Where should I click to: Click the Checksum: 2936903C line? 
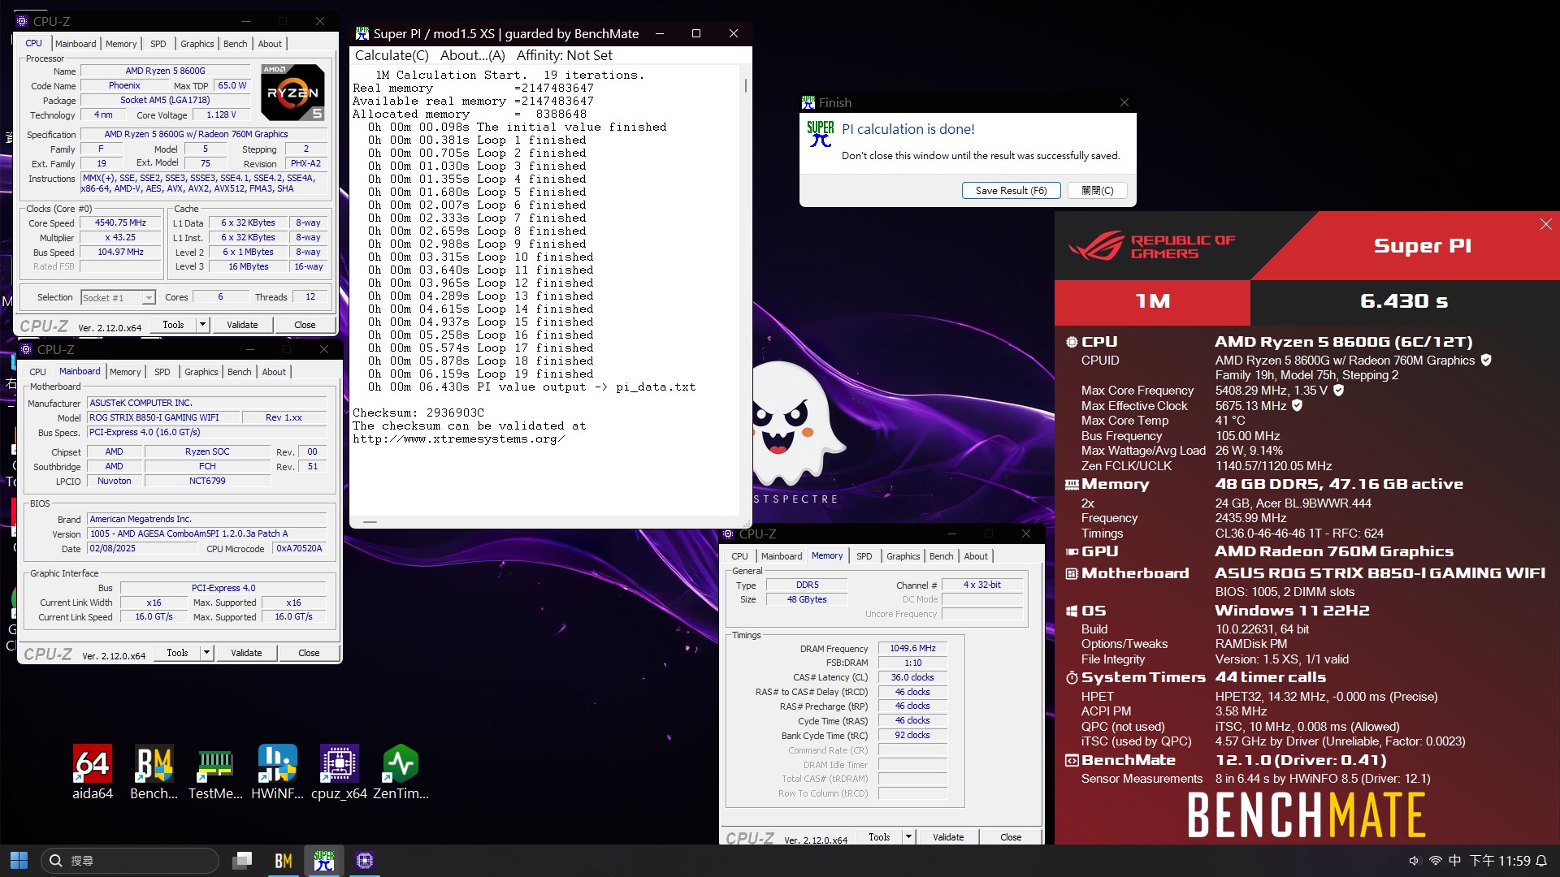point(418,413)
